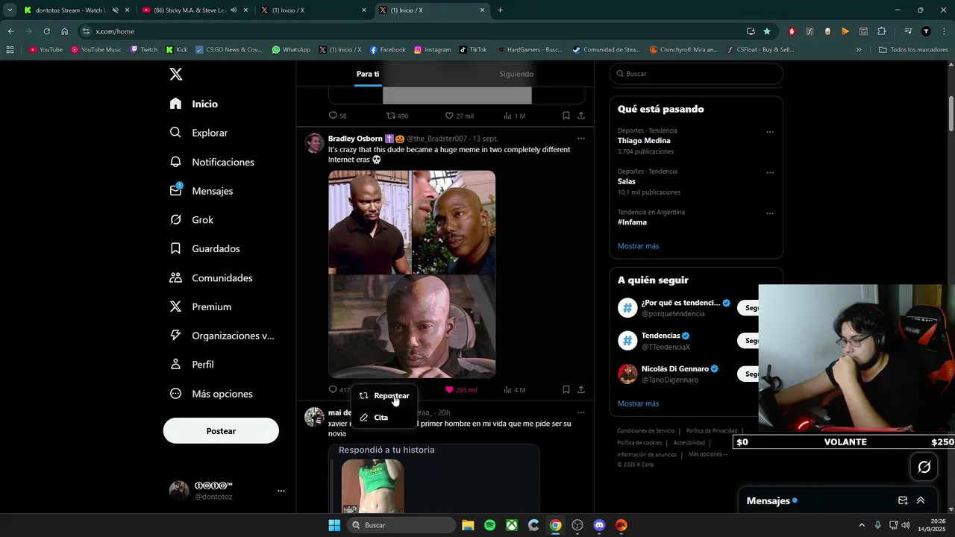Open more options for #Infama trend

click(x=770, y=213)
